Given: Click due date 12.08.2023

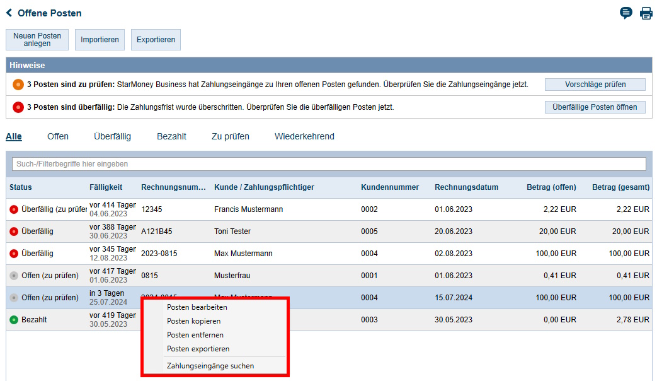Looking at the screenshot, I should tap(108, 257).
